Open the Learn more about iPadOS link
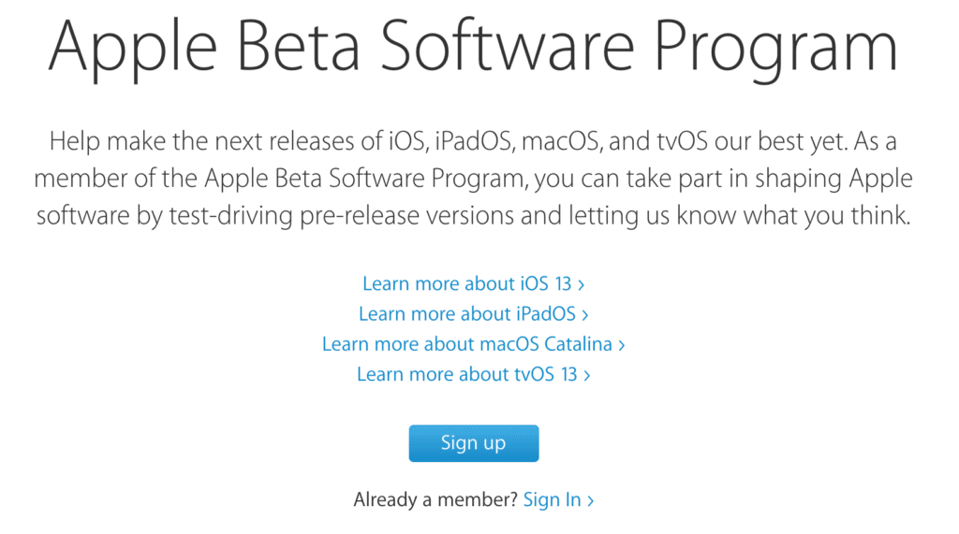This screenshot has height=534, width=959. click(468, 314)
